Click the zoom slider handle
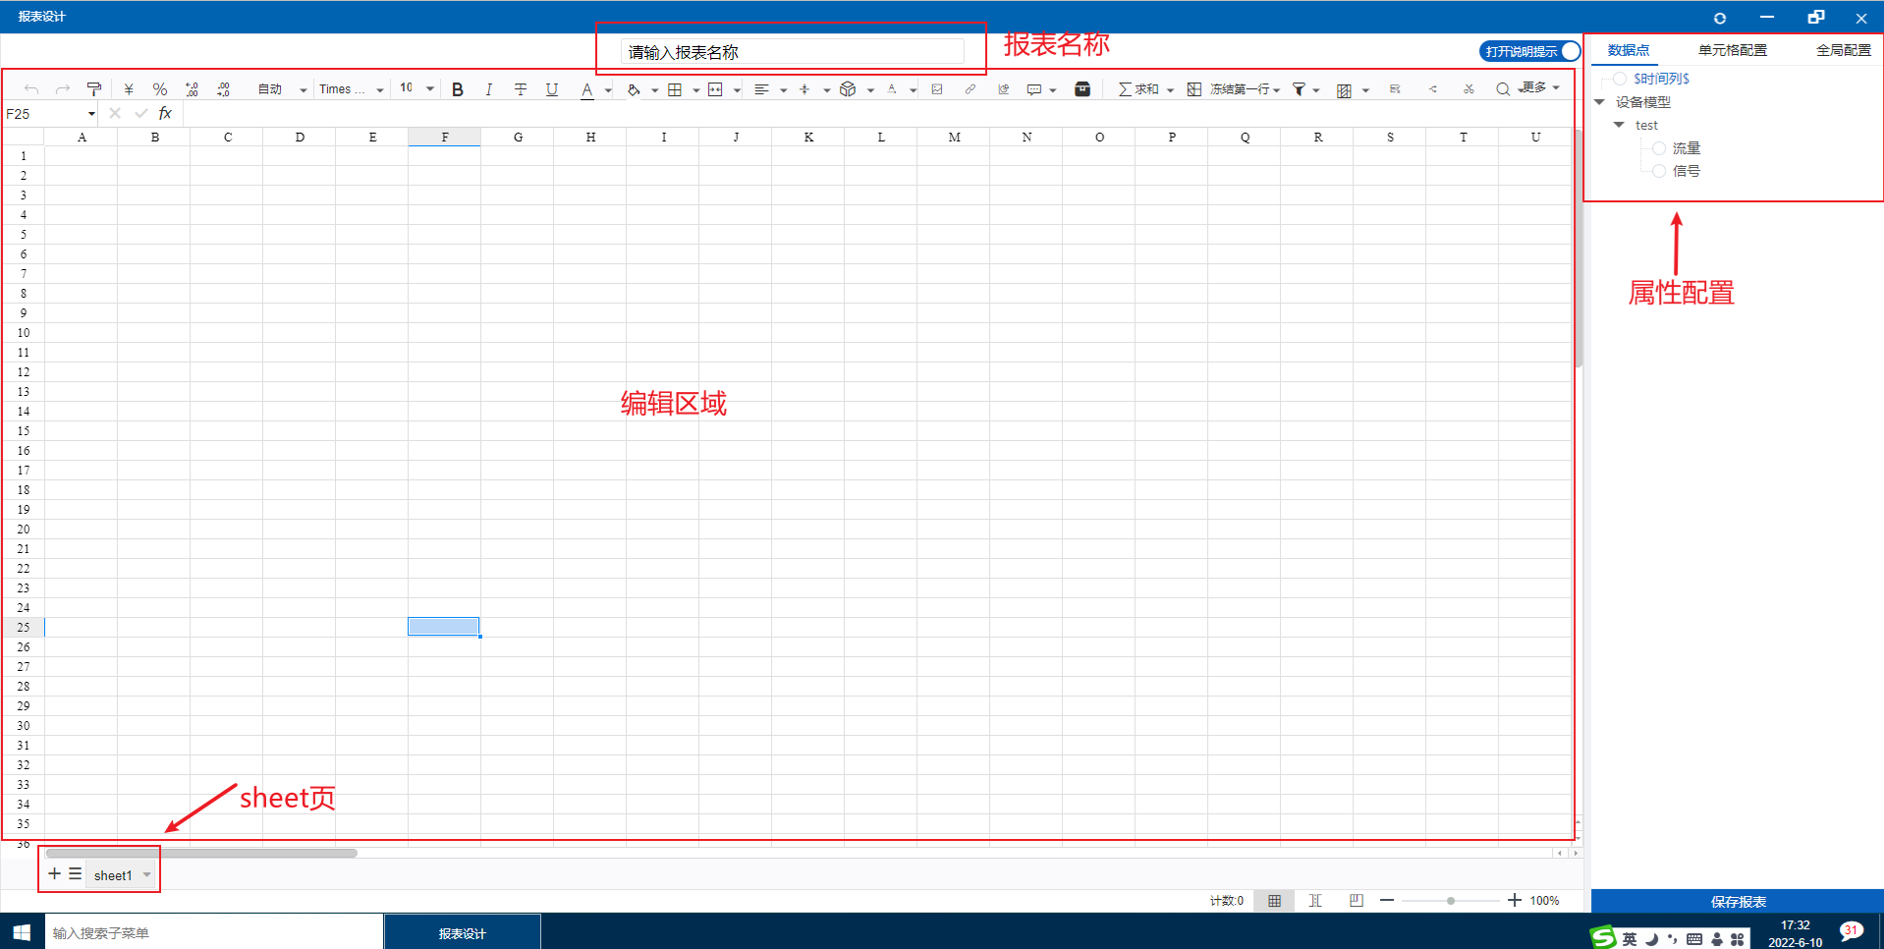 tap(1451, 901)
